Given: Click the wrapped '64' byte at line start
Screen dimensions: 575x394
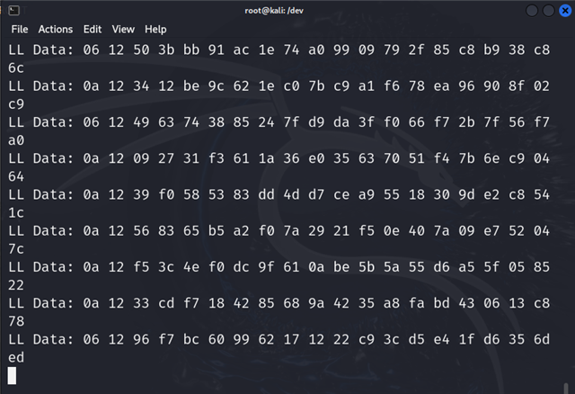Looking at the screenshot, I should pyautogui.click(x=16, y=176).
